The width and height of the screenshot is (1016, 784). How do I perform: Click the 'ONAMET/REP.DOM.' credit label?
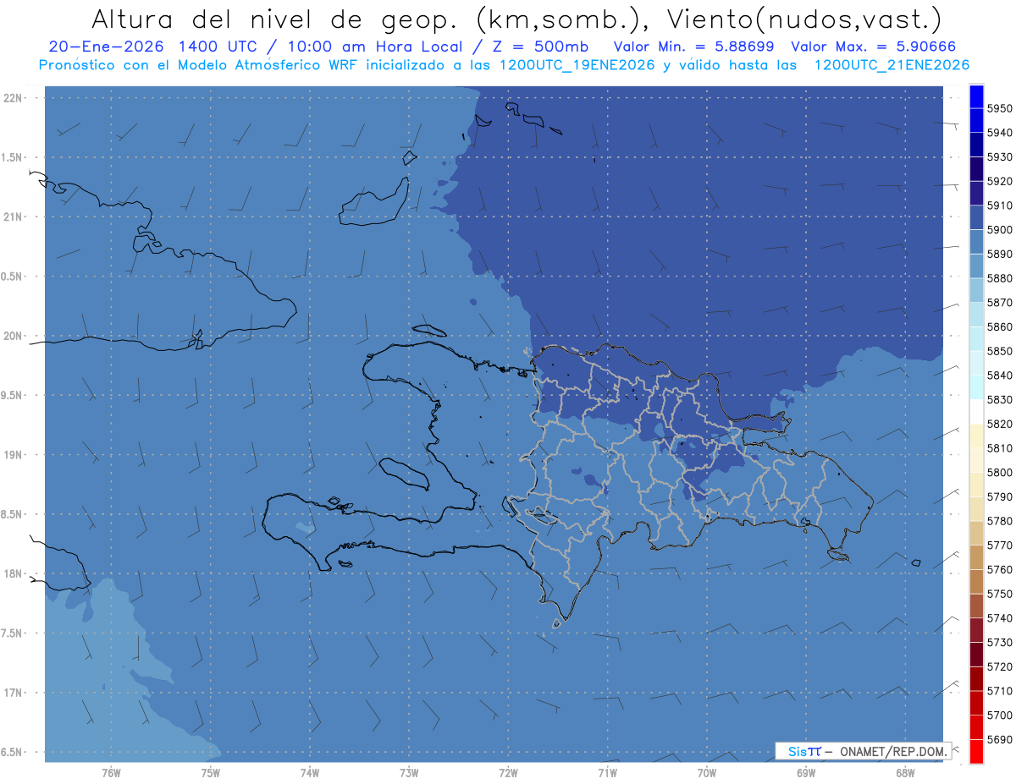tap(894, 750)
